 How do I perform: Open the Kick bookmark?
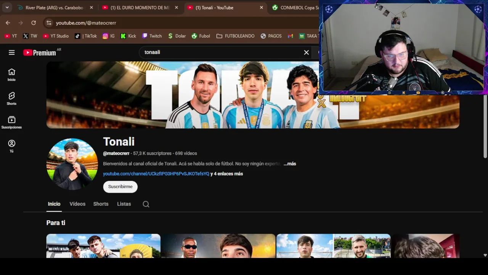(x=128, y=36)
